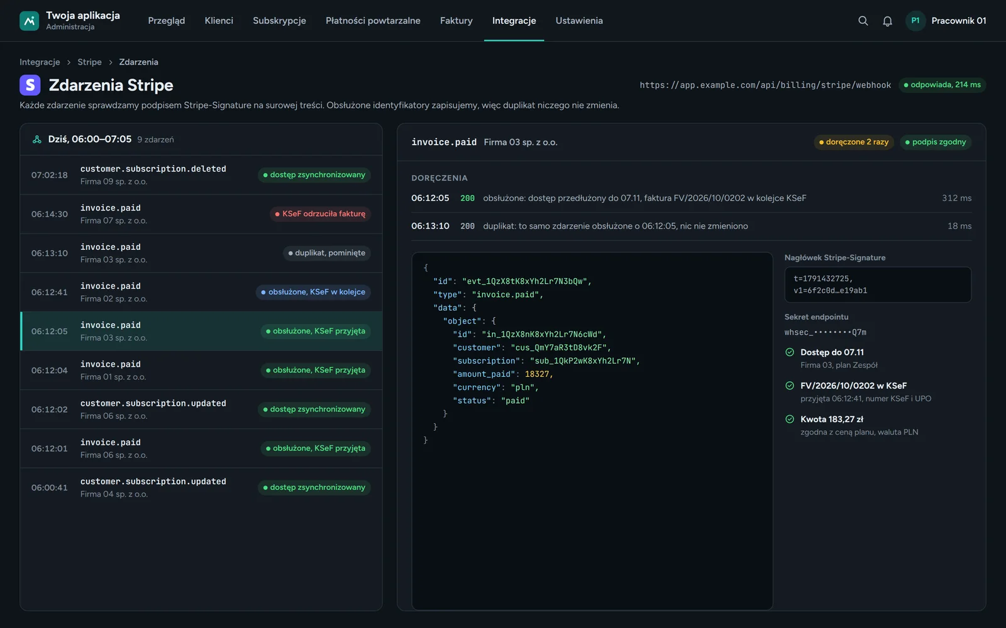
Task: Click check icon next to Kwota 183,27 zł
Action: click(790, 419)
